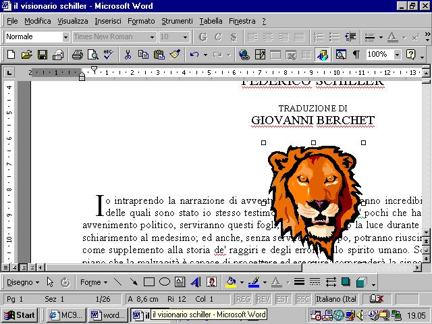Viewport: 432px width, 324px height.
Task: Select the Oval drawing tool
Action: [165, 282]
